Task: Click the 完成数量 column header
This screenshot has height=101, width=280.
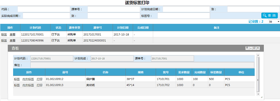Action: pos(200,72)
